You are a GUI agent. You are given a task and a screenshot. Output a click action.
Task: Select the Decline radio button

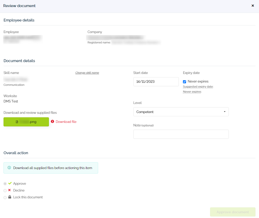5,190
